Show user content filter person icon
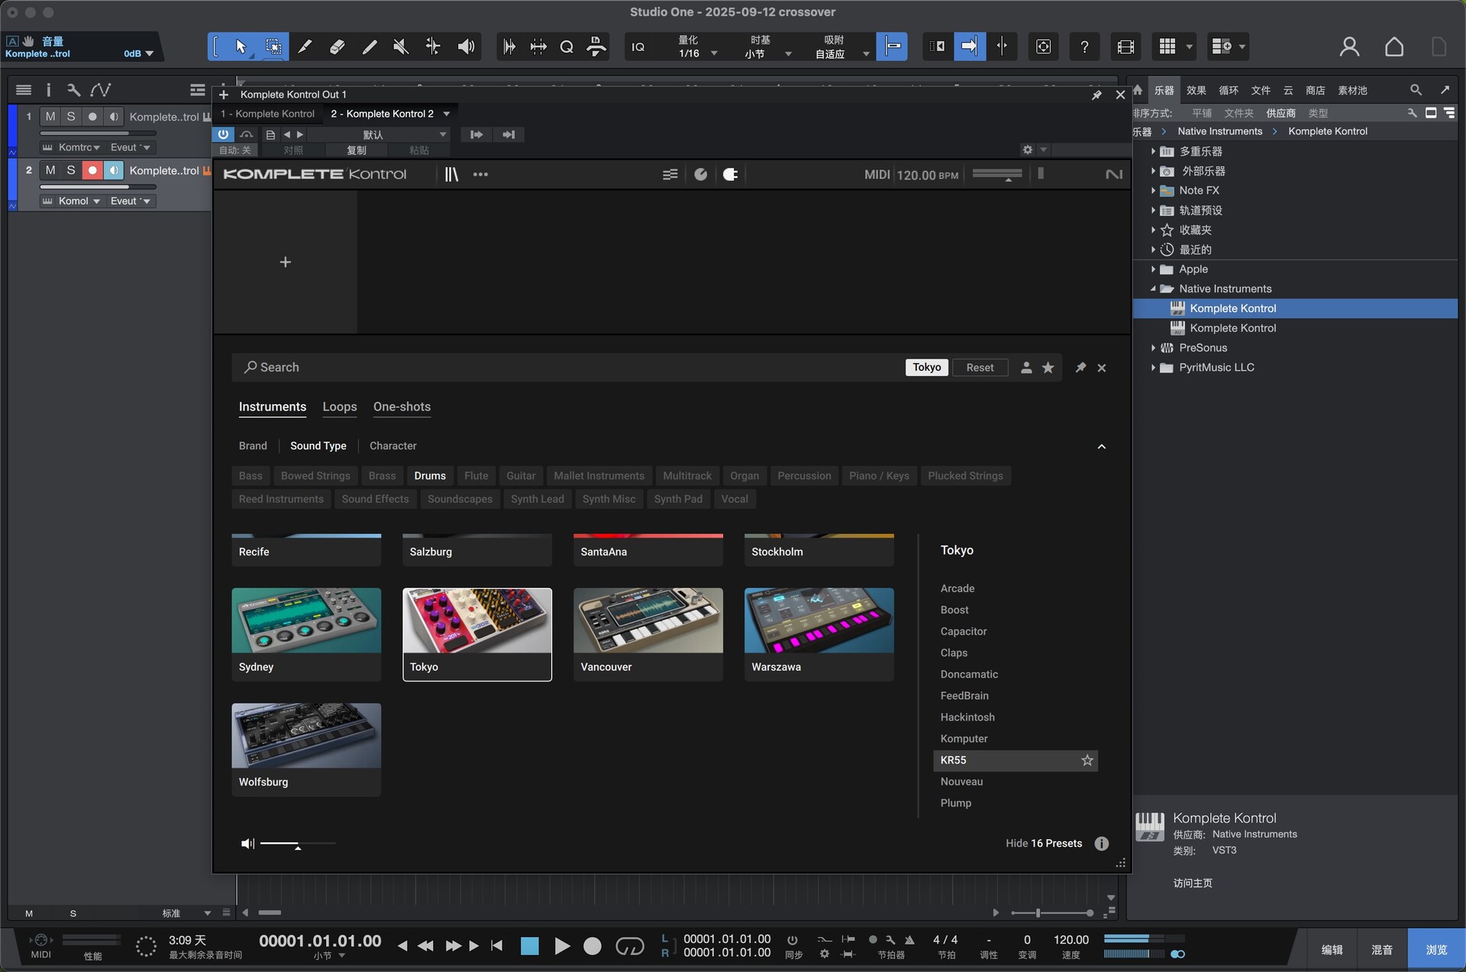The width and height of the screenshot is (1466, 972). (x=1027, y=368)
